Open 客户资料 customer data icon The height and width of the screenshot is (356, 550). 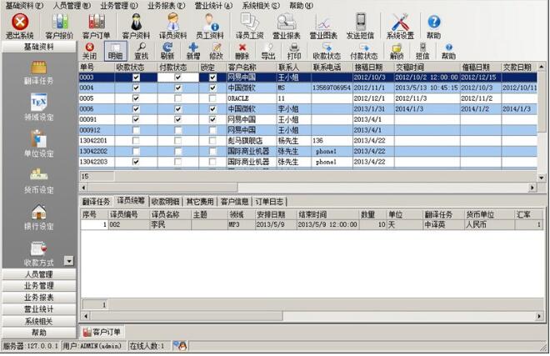[x=136, y=26]
